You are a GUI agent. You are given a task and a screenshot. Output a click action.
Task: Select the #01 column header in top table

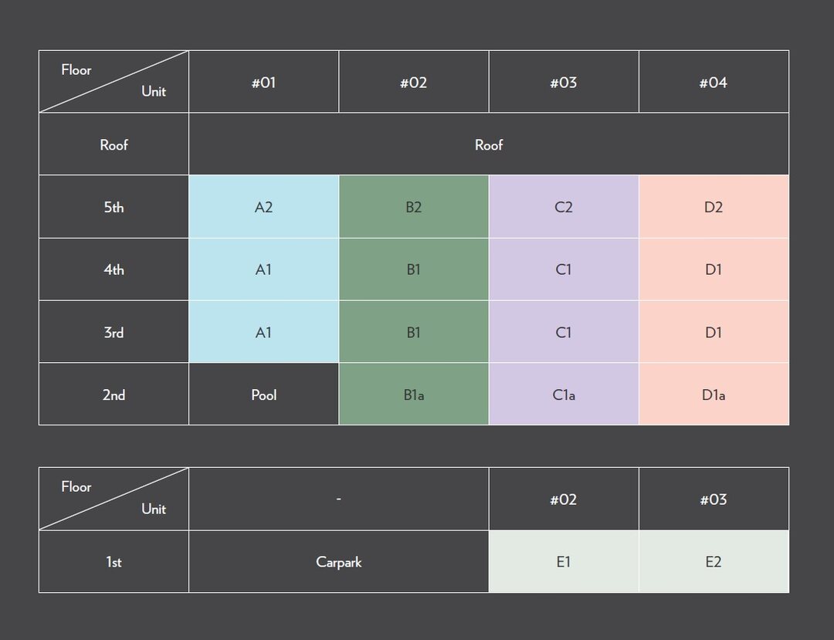[264, 82]
